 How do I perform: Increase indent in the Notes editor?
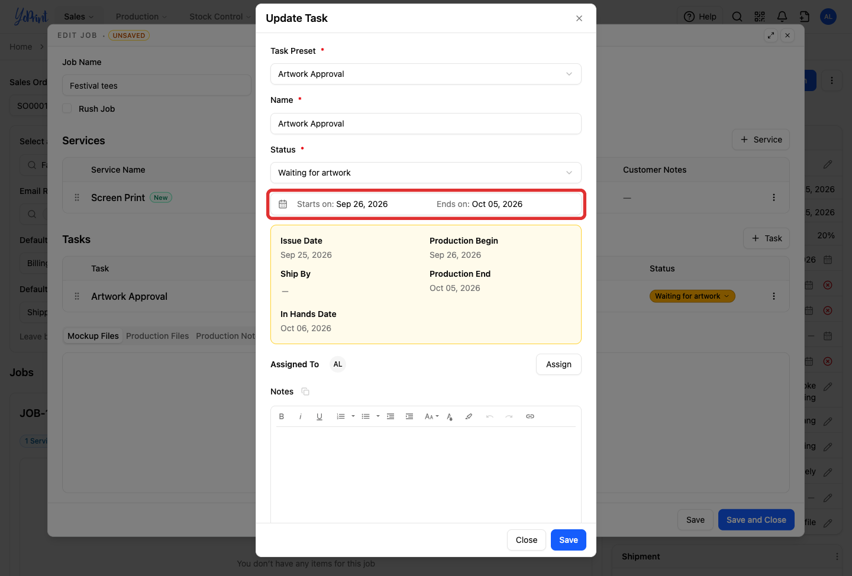(409, 416)
